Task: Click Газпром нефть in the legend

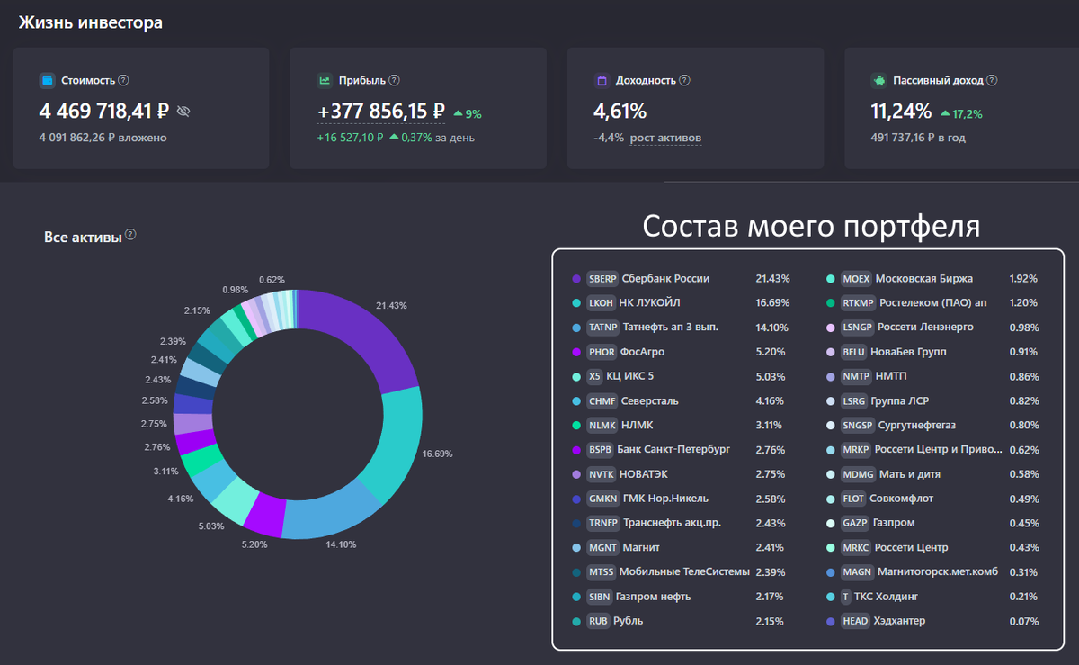Action: (654, 596)
